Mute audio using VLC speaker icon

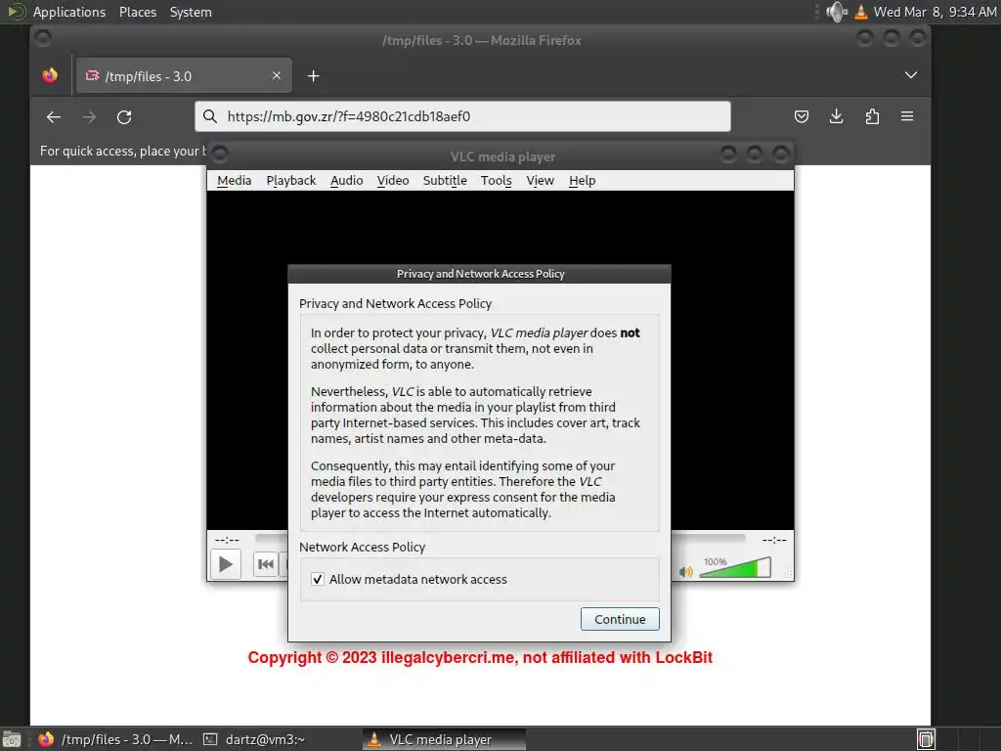click(685, 571)
